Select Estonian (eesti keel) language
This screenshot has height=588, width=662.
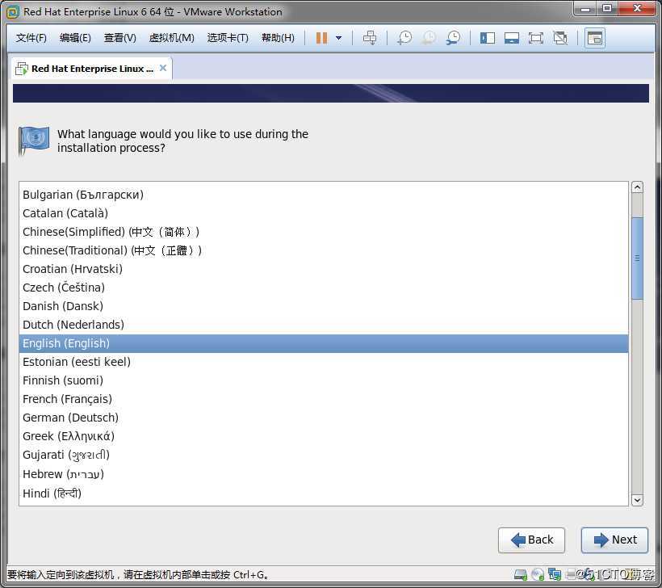pos(324,362)
